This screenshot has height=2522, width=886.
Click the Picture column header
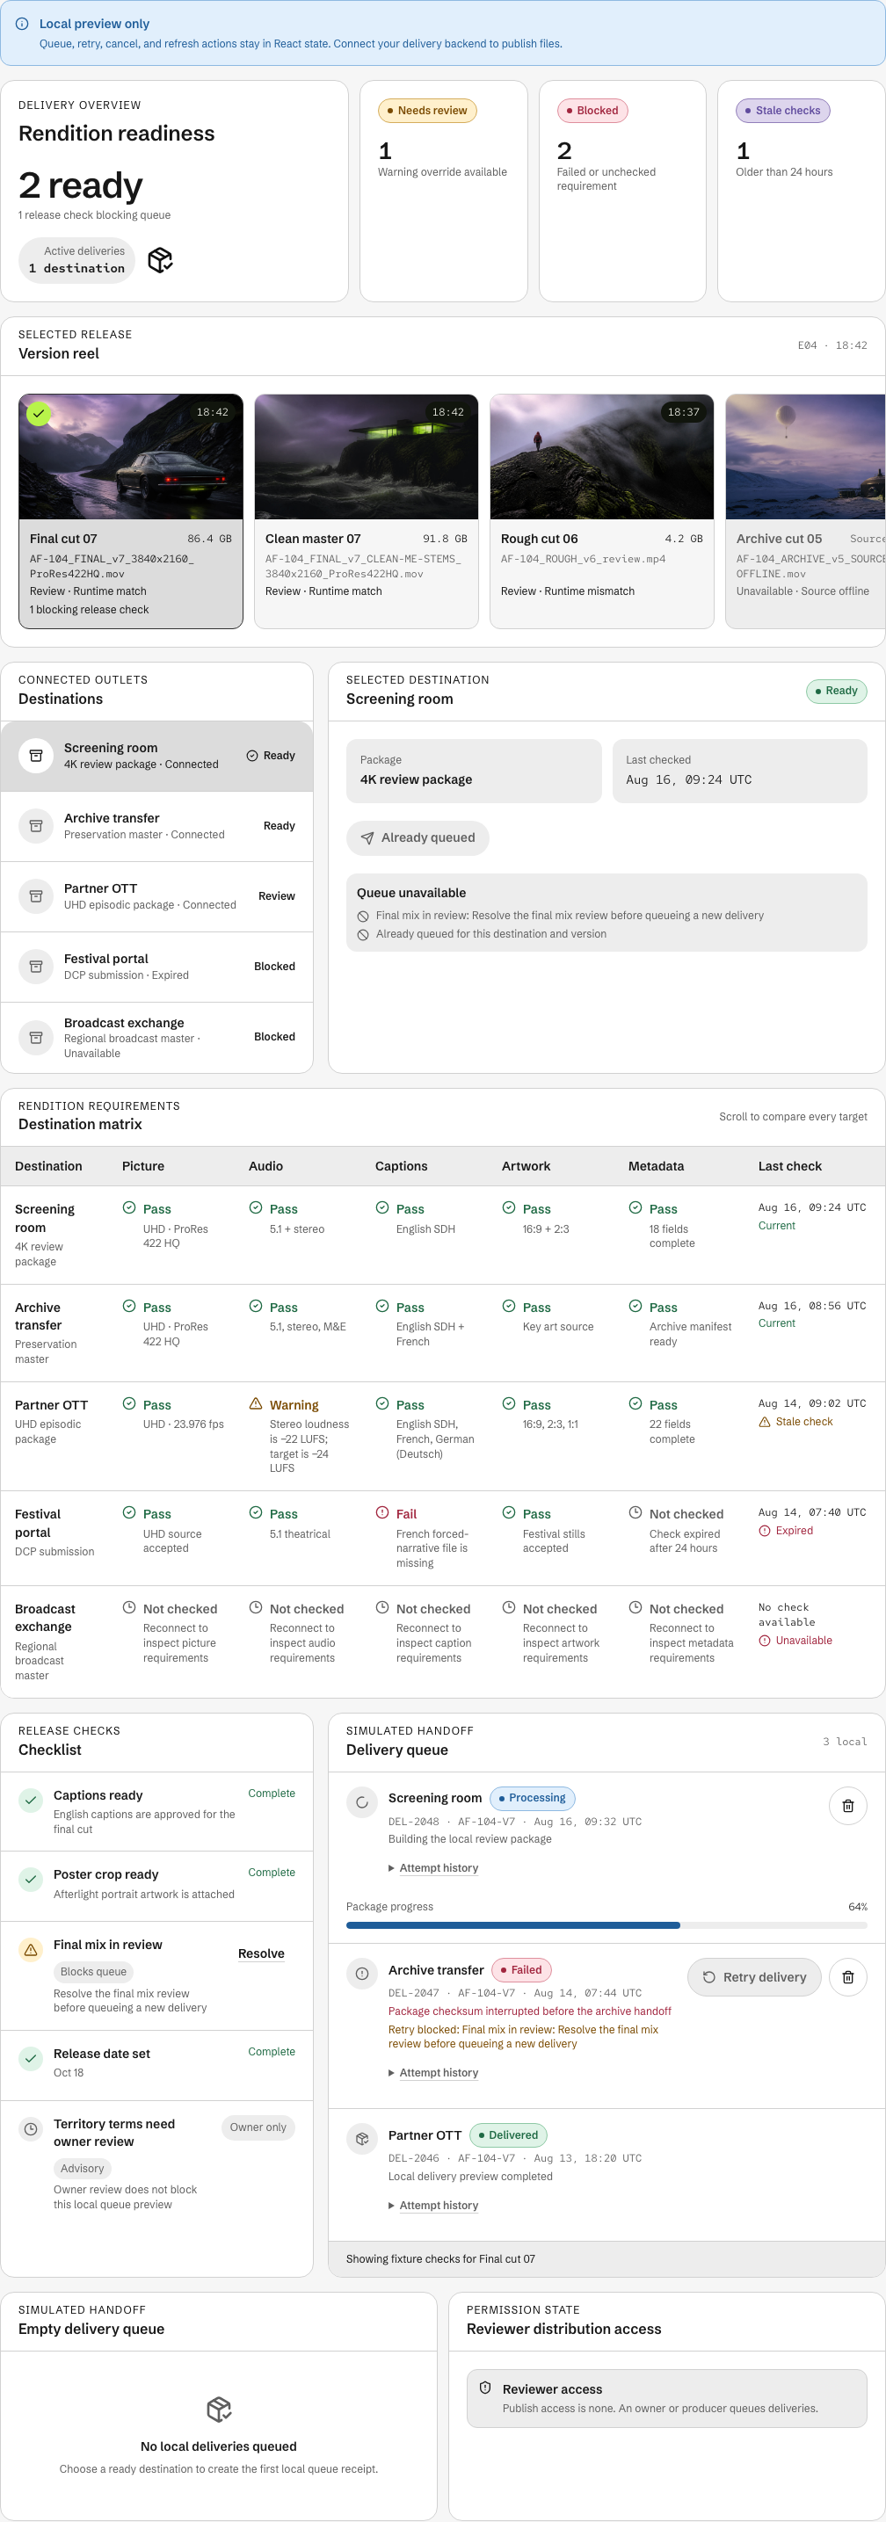click(x=143, y=1166)
